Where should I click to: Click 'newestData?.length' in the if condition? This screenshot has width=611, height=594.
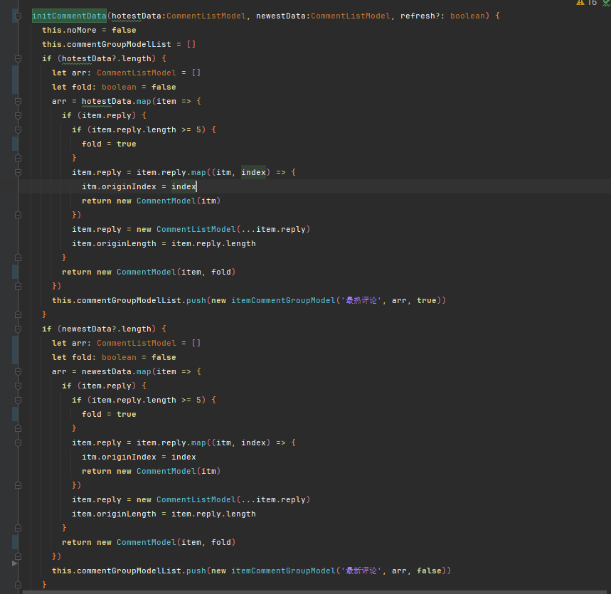tap(107, 329)
